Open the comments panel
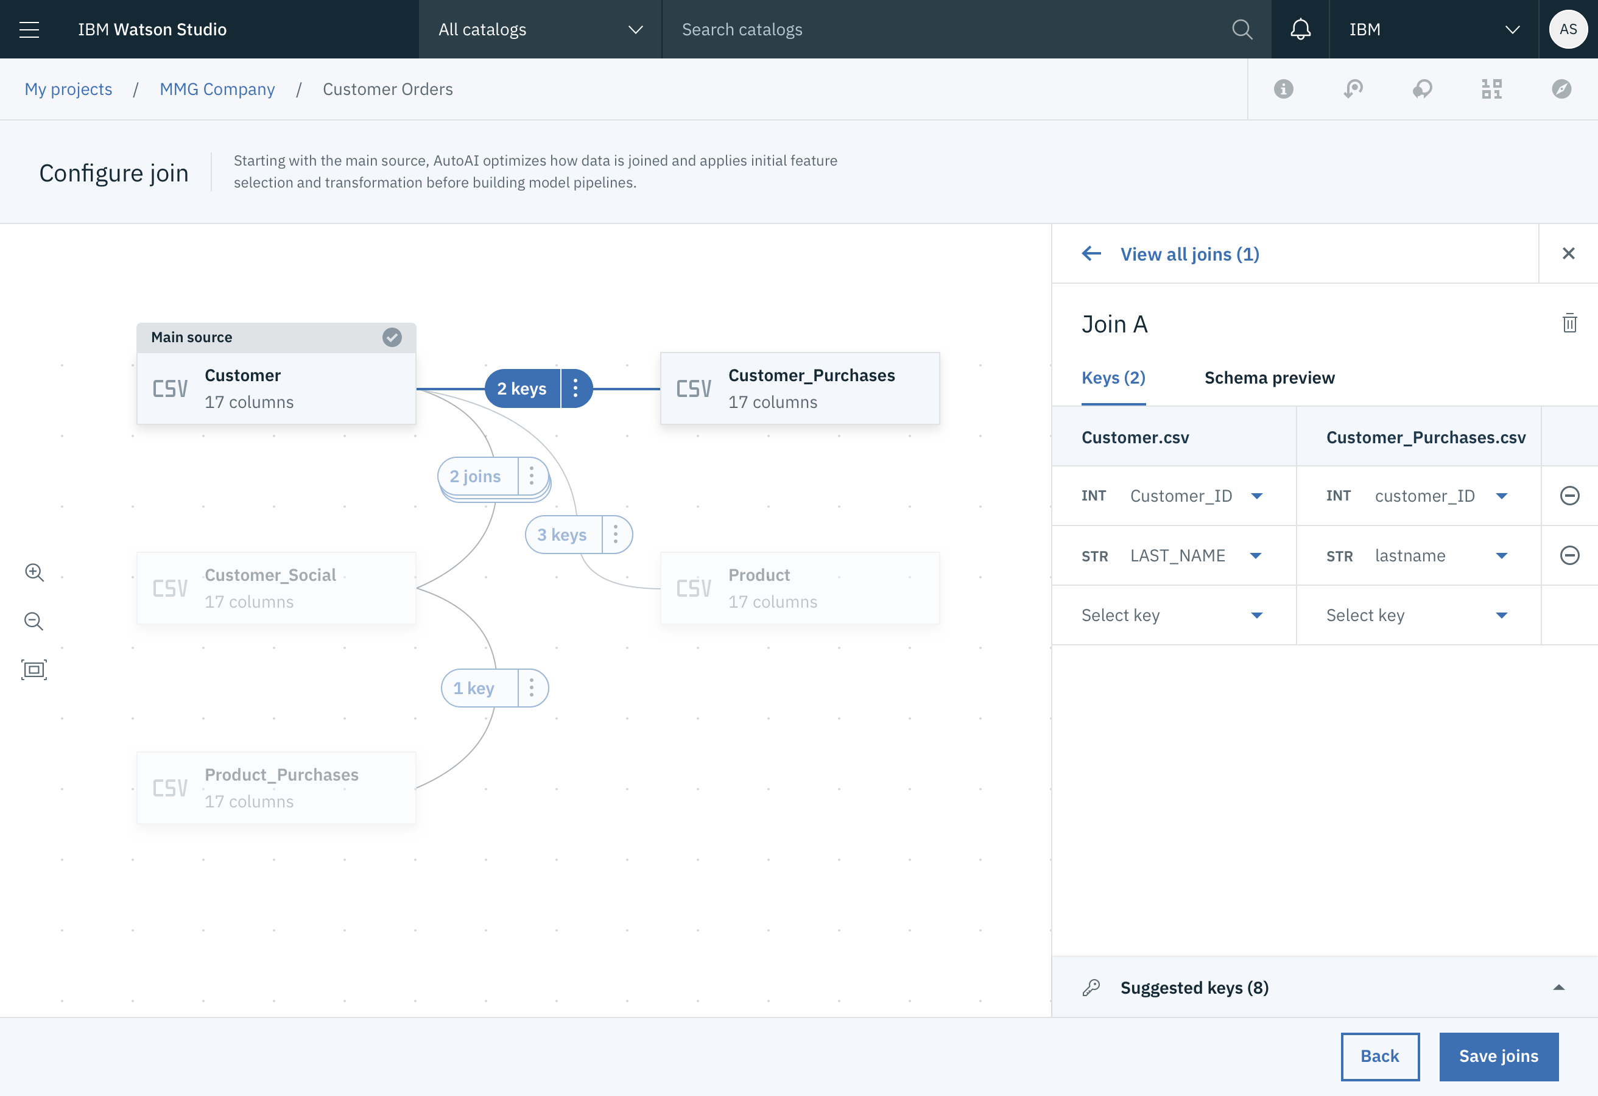The width and height of the screenshot is (1598, 1096). click(1423, 89)
